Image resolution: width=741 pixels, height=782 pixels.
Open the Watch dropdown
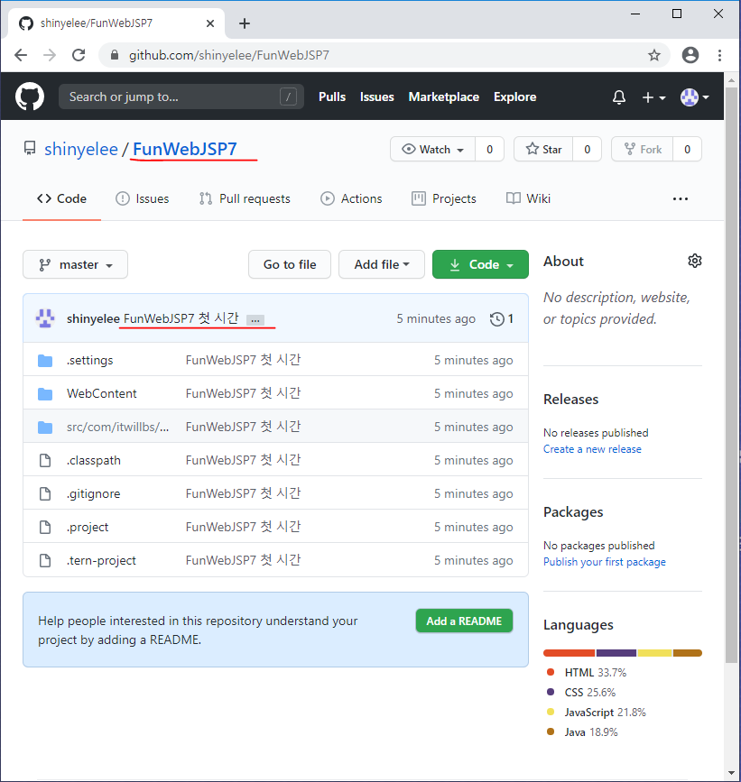(x=432, y=149)
